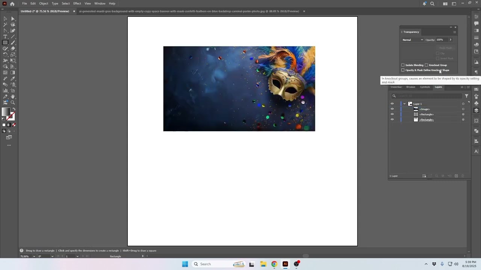Click the small Gradient mode swatch
This screenshot has width=481, height=270.
9,125
